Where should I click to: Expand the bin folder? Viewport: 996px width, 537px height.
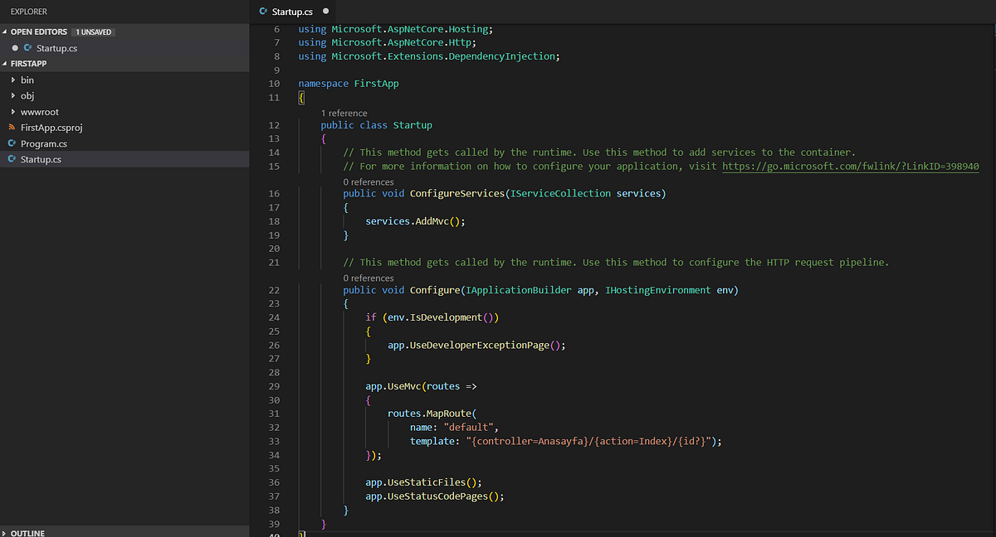(12, 80)
